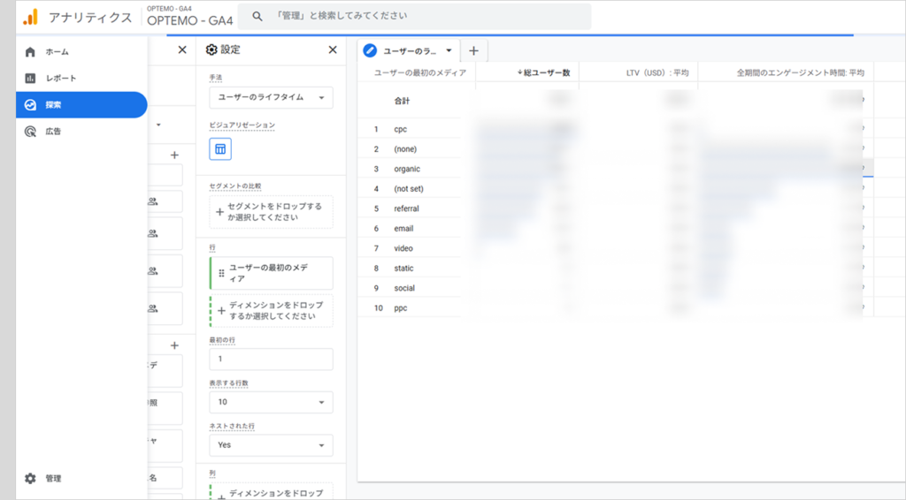Select the ユーザーのラ... exploration tab
Screen dimensions: 906x500
(x=409, y=50)
